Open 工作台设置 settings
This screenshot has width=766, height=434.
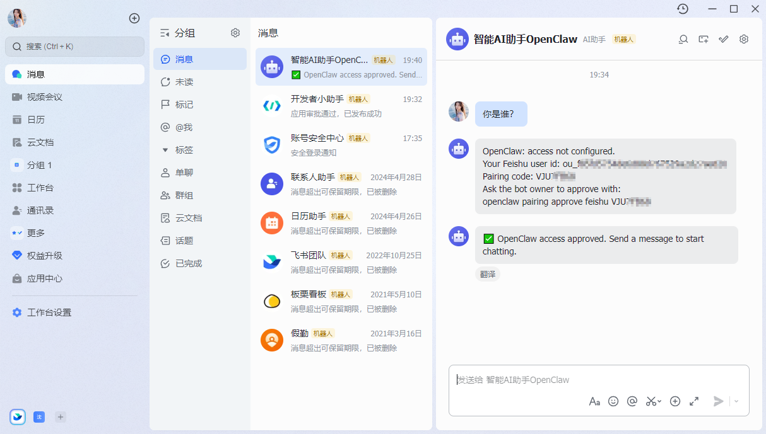(x=74, y=312)
